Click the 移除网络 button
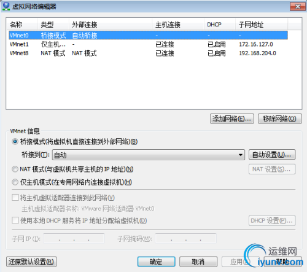Viewport: 307px width, 272px height. [x=280, y=119]
